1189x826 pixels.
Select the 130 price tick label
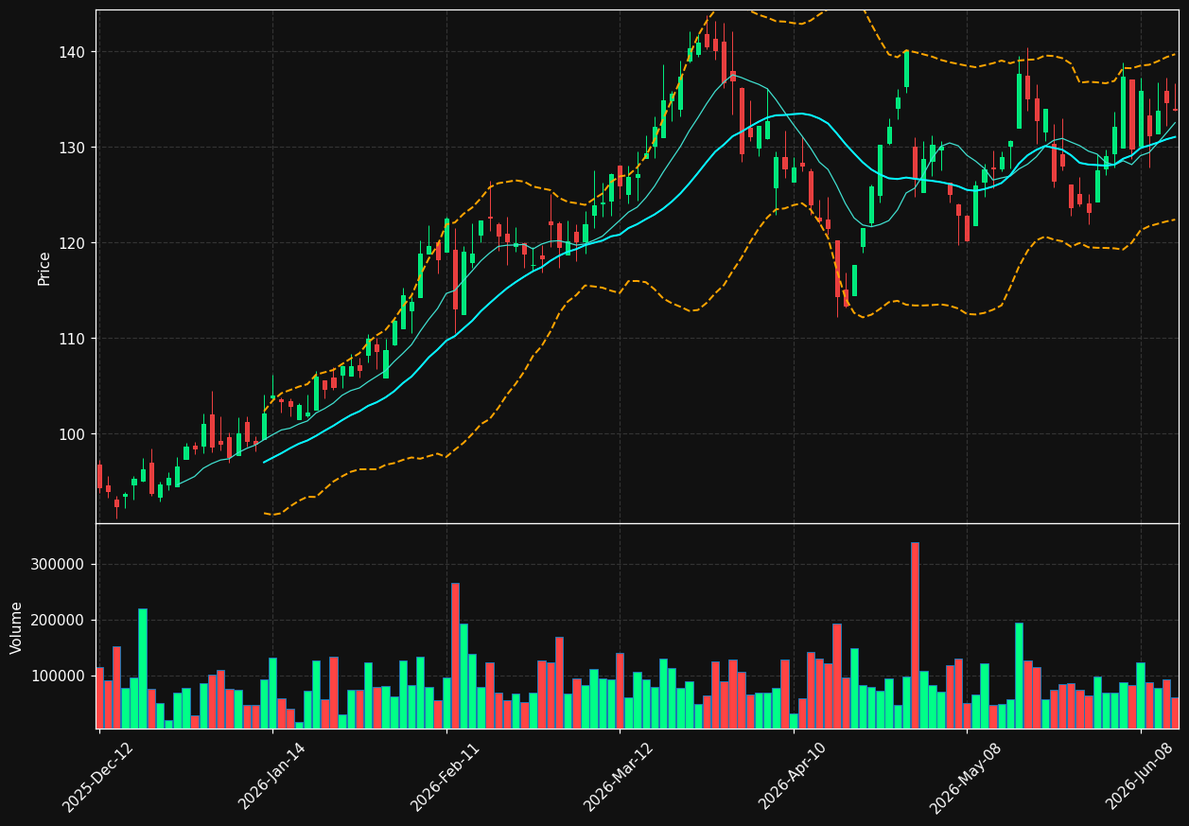point(72,148)
